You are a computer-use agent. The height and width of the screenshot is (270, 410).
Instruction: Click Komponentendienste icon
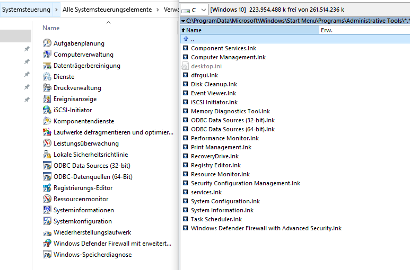tap(47, 121)
